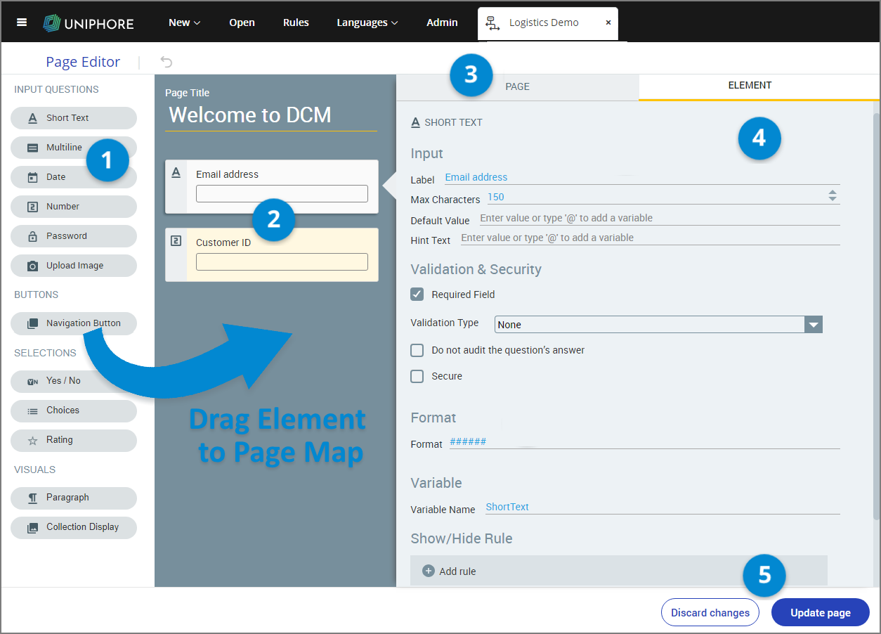Click the Max Characters value 150

[x=496, y=198]
